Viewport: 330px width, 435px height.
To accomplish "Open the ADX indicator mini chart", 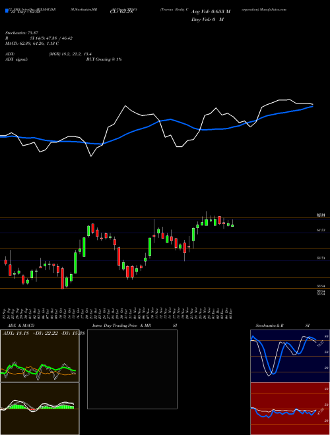I will pos(40,356).
